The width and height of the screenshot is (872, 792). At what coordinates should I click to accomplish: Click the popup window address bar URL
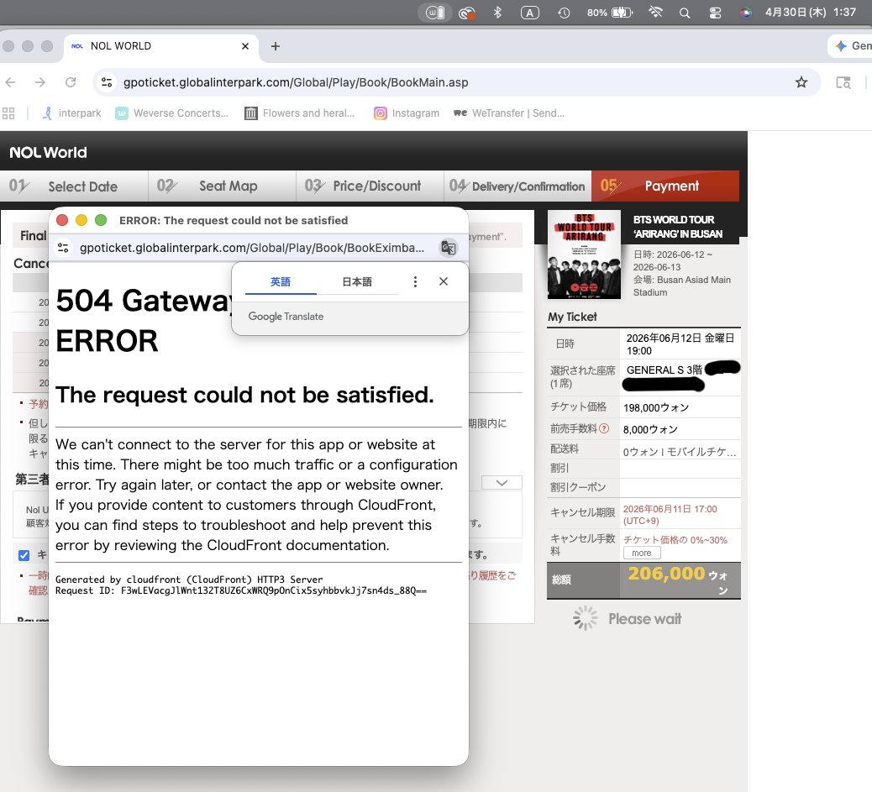[252, 248]
